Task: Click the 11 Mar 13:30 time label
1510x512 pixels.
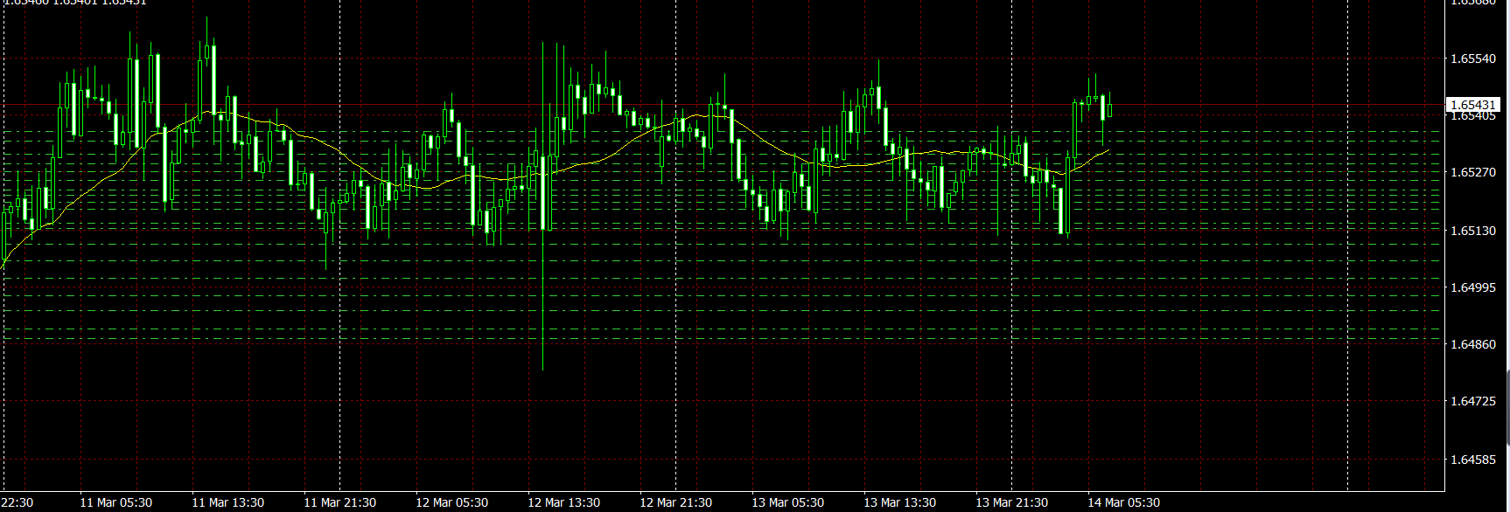Action: pos(228,502)
